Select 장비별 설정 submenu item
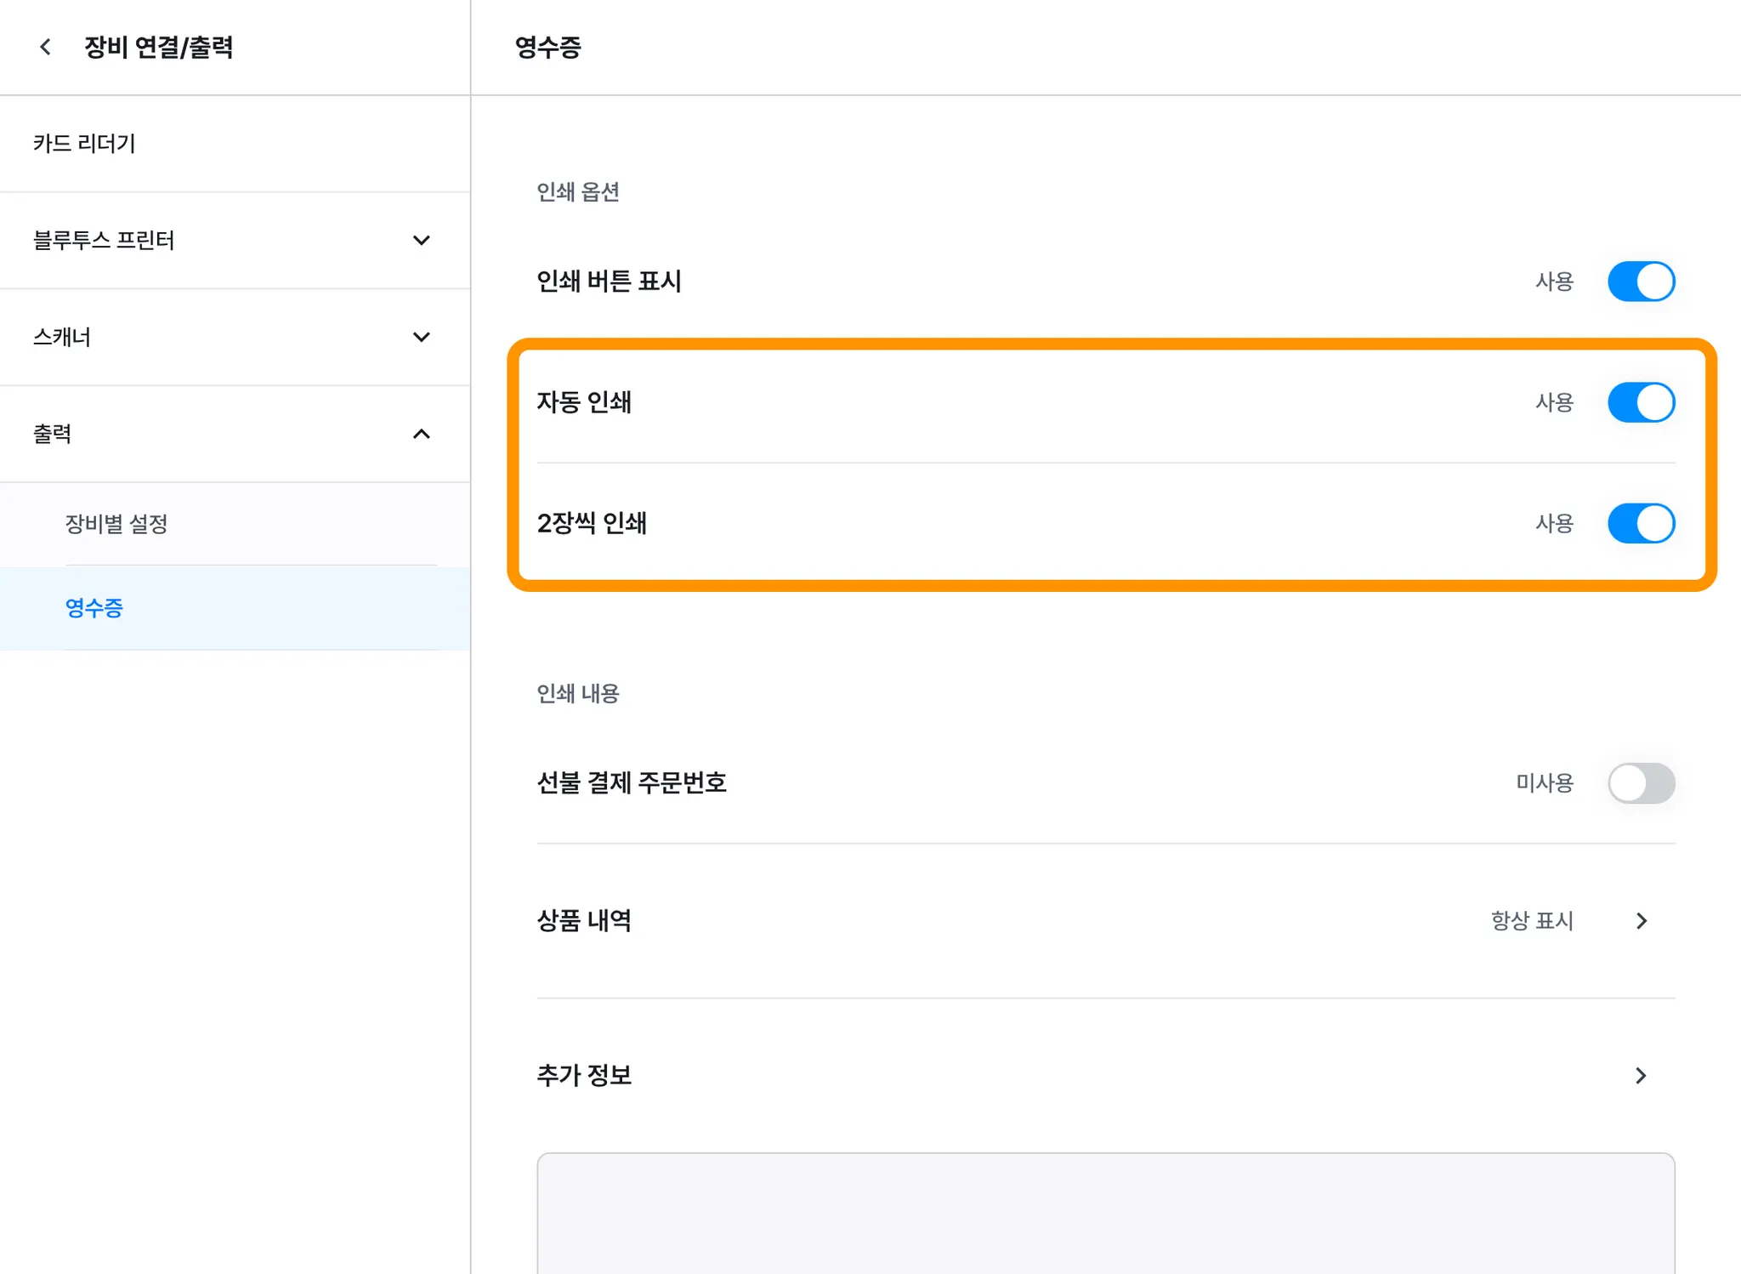 116,524
